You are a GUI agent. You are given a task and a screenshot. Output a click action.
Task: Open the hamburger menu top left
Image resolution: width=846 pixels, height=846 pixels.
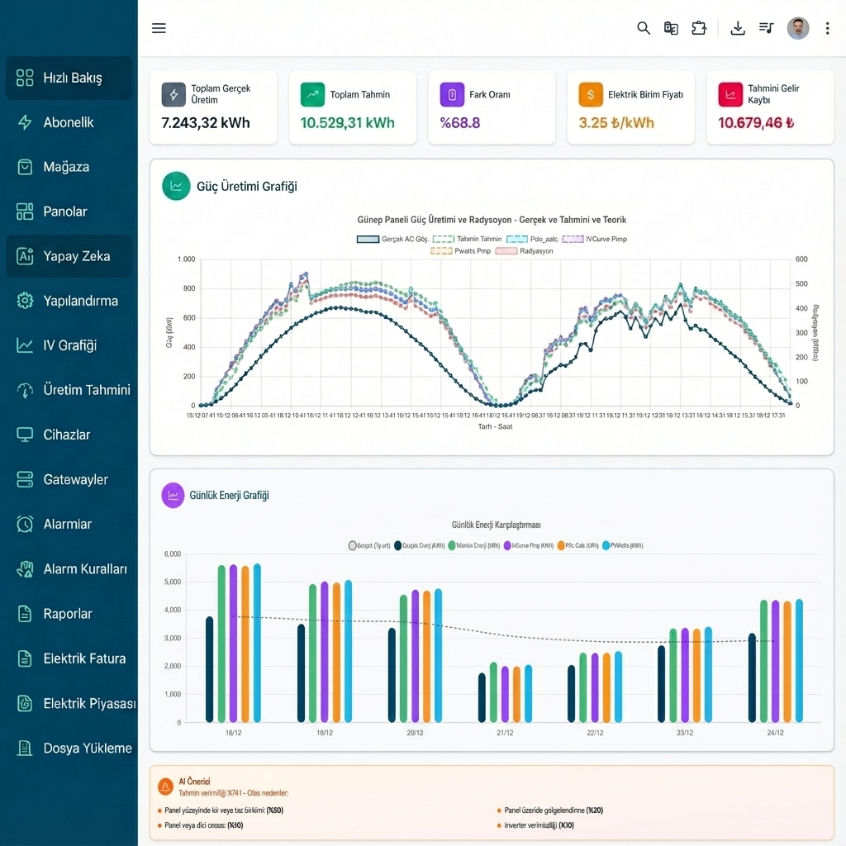click(159, 27)
